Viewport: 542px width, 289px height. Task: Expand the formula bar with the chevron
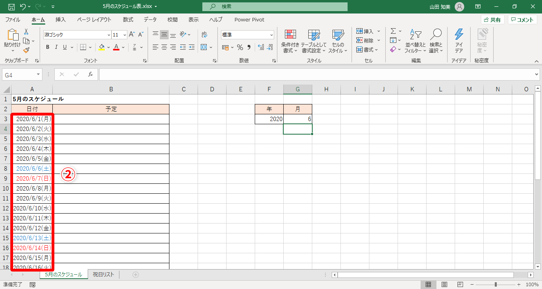coord(537,74)
